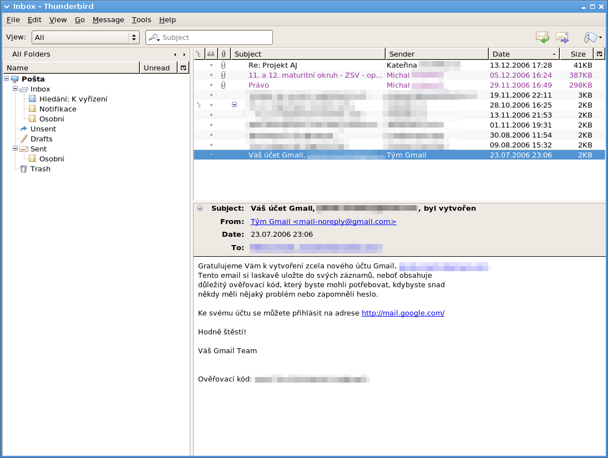Open the Message menu
Screen dimensions: 608x458
tap(108, 20)
